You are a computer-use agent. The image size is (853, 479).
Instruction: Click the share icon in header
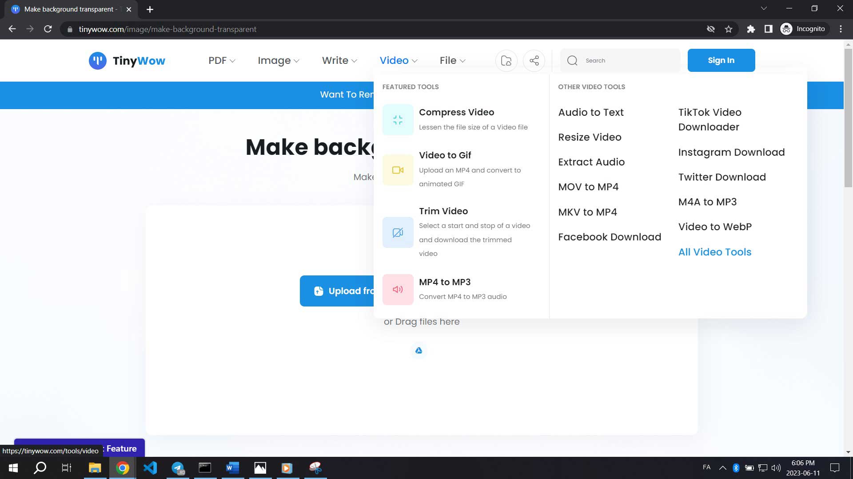tap(534, 61)
